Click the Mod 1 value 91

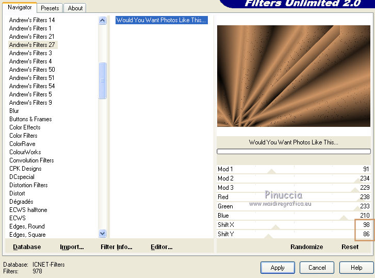pyautogui.click(x=366, y=169)
